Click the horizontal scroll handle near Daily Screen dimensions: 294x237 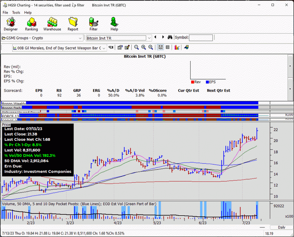click(x=262, y=228)
